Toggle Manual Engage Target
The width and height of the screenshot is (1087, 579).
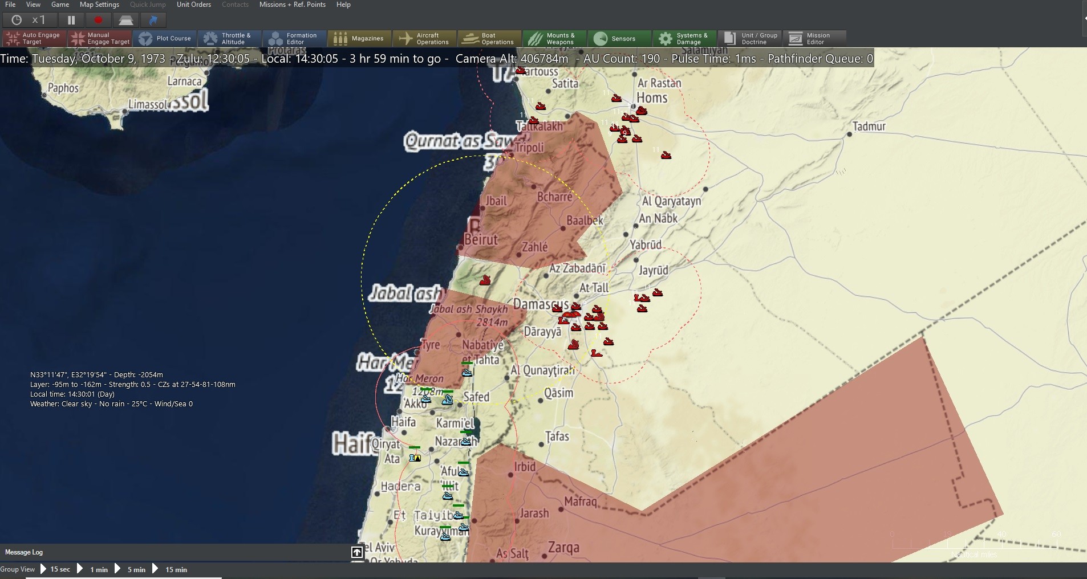point(99,38)
